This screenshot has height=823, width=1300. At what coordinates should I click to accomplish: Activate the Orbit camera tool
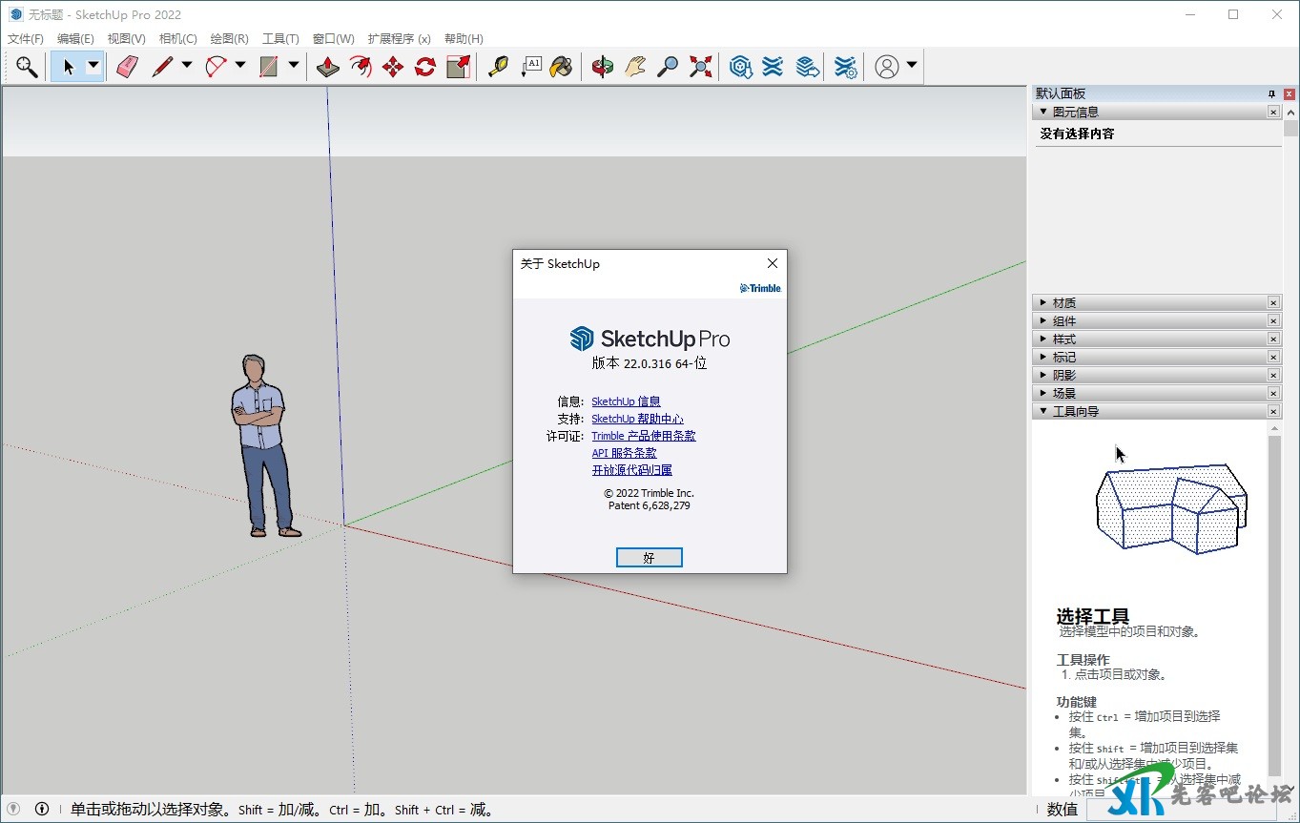point(602,67)
